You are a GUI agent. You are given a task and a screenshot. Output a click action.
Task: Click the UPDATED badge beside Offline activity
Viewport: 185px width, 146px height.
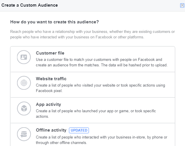79,130
